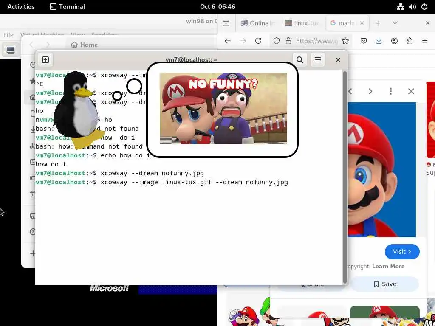Go back in the Firefox browser
The height and width of the screenshot is (326, 435).
pos(228,41)
